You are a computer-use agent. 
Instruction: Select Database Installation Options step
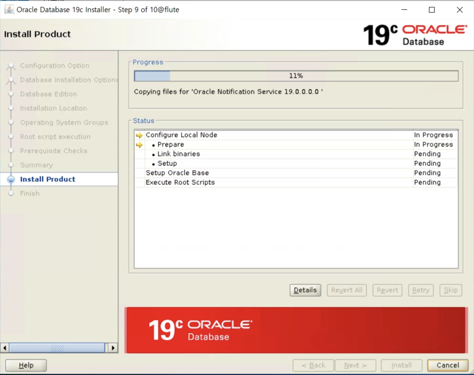click(x=69, y=80)
